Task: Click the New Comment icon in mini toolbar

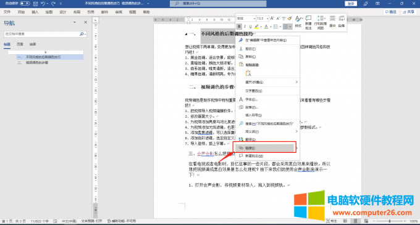Action: (309, 22)
